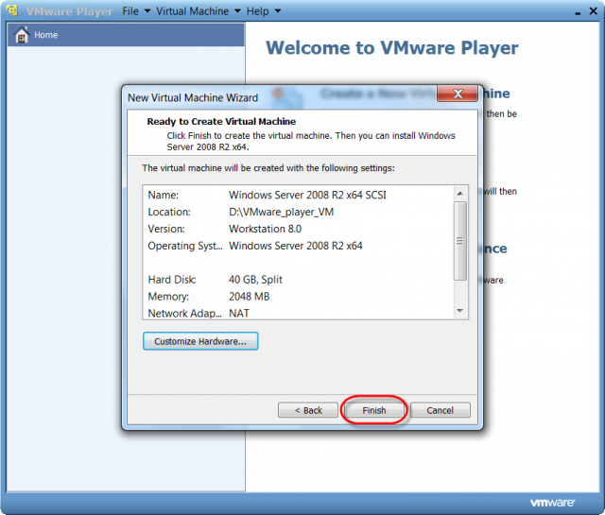Select Operating System value 'Windows Server 2008 R2 x64'
The image size is (605, 515).
(x=296, y=246)
